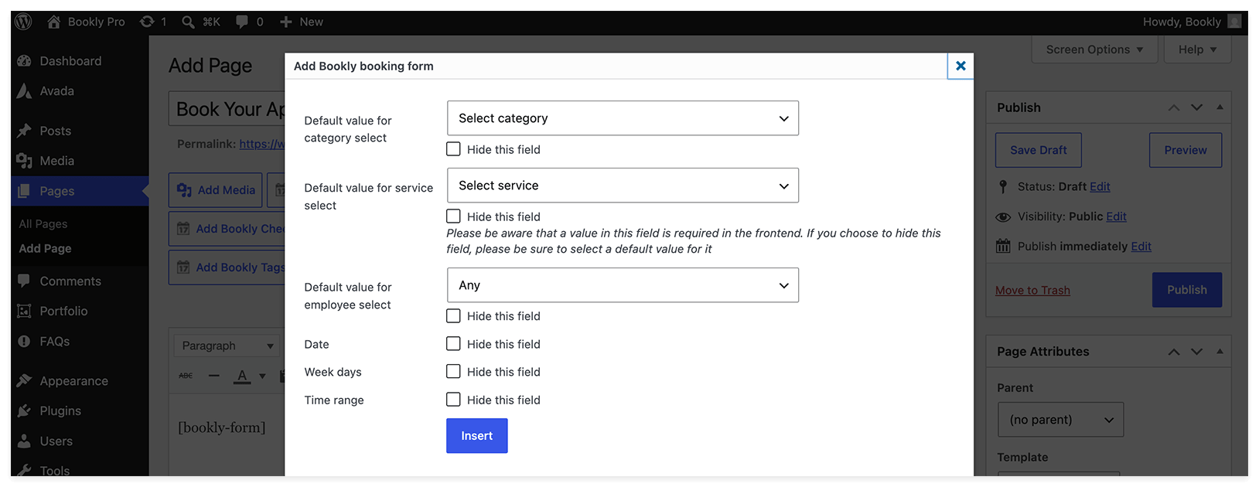Click the New plus icon in admin bar
This screenshot has height=487, width=1259.
point(286,22)
